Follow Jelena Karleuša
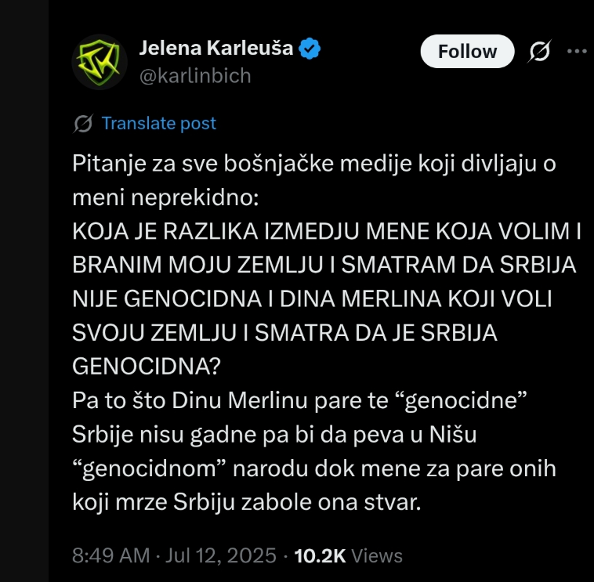 [x=467, y=51]
